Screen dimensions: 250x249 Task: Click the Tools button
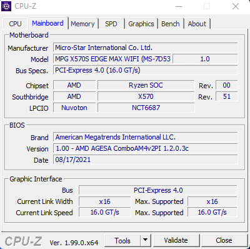click(x=122, y=241)
